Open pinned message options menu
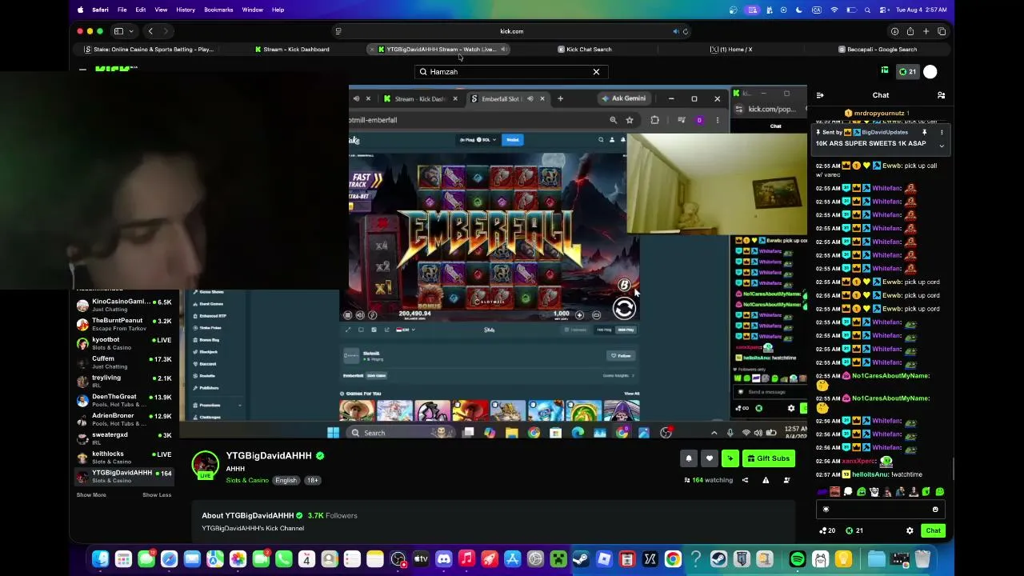This screenshot has height=576, width=1024. tap(942, 132)
